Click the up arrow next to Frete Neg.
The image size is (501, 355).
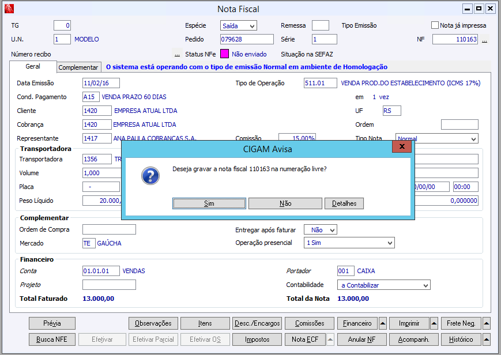pos(487,323)
